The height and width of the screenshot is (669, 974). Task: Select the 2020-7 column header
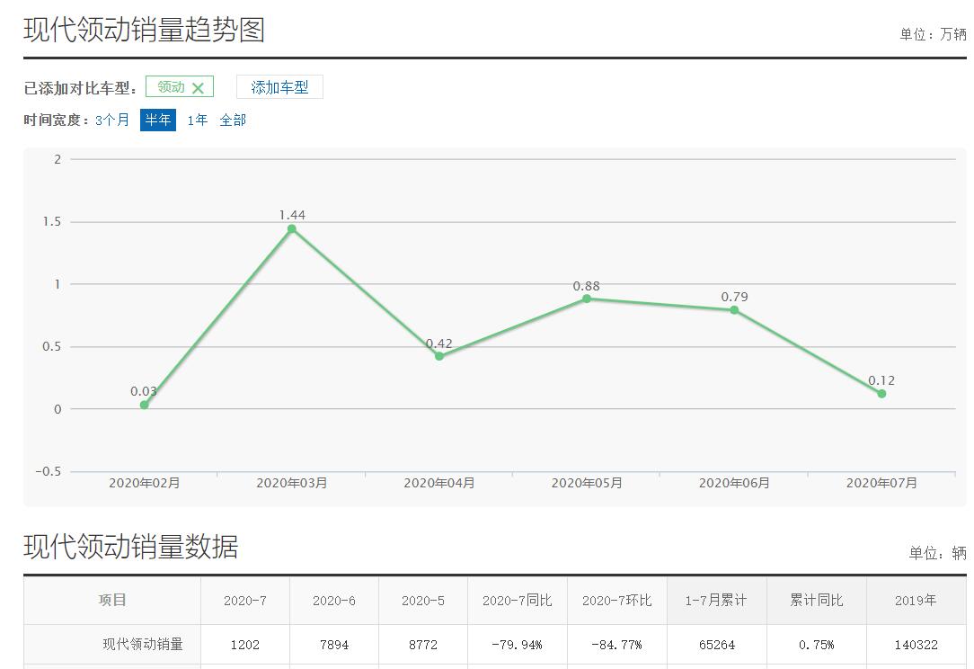point(244,600)
